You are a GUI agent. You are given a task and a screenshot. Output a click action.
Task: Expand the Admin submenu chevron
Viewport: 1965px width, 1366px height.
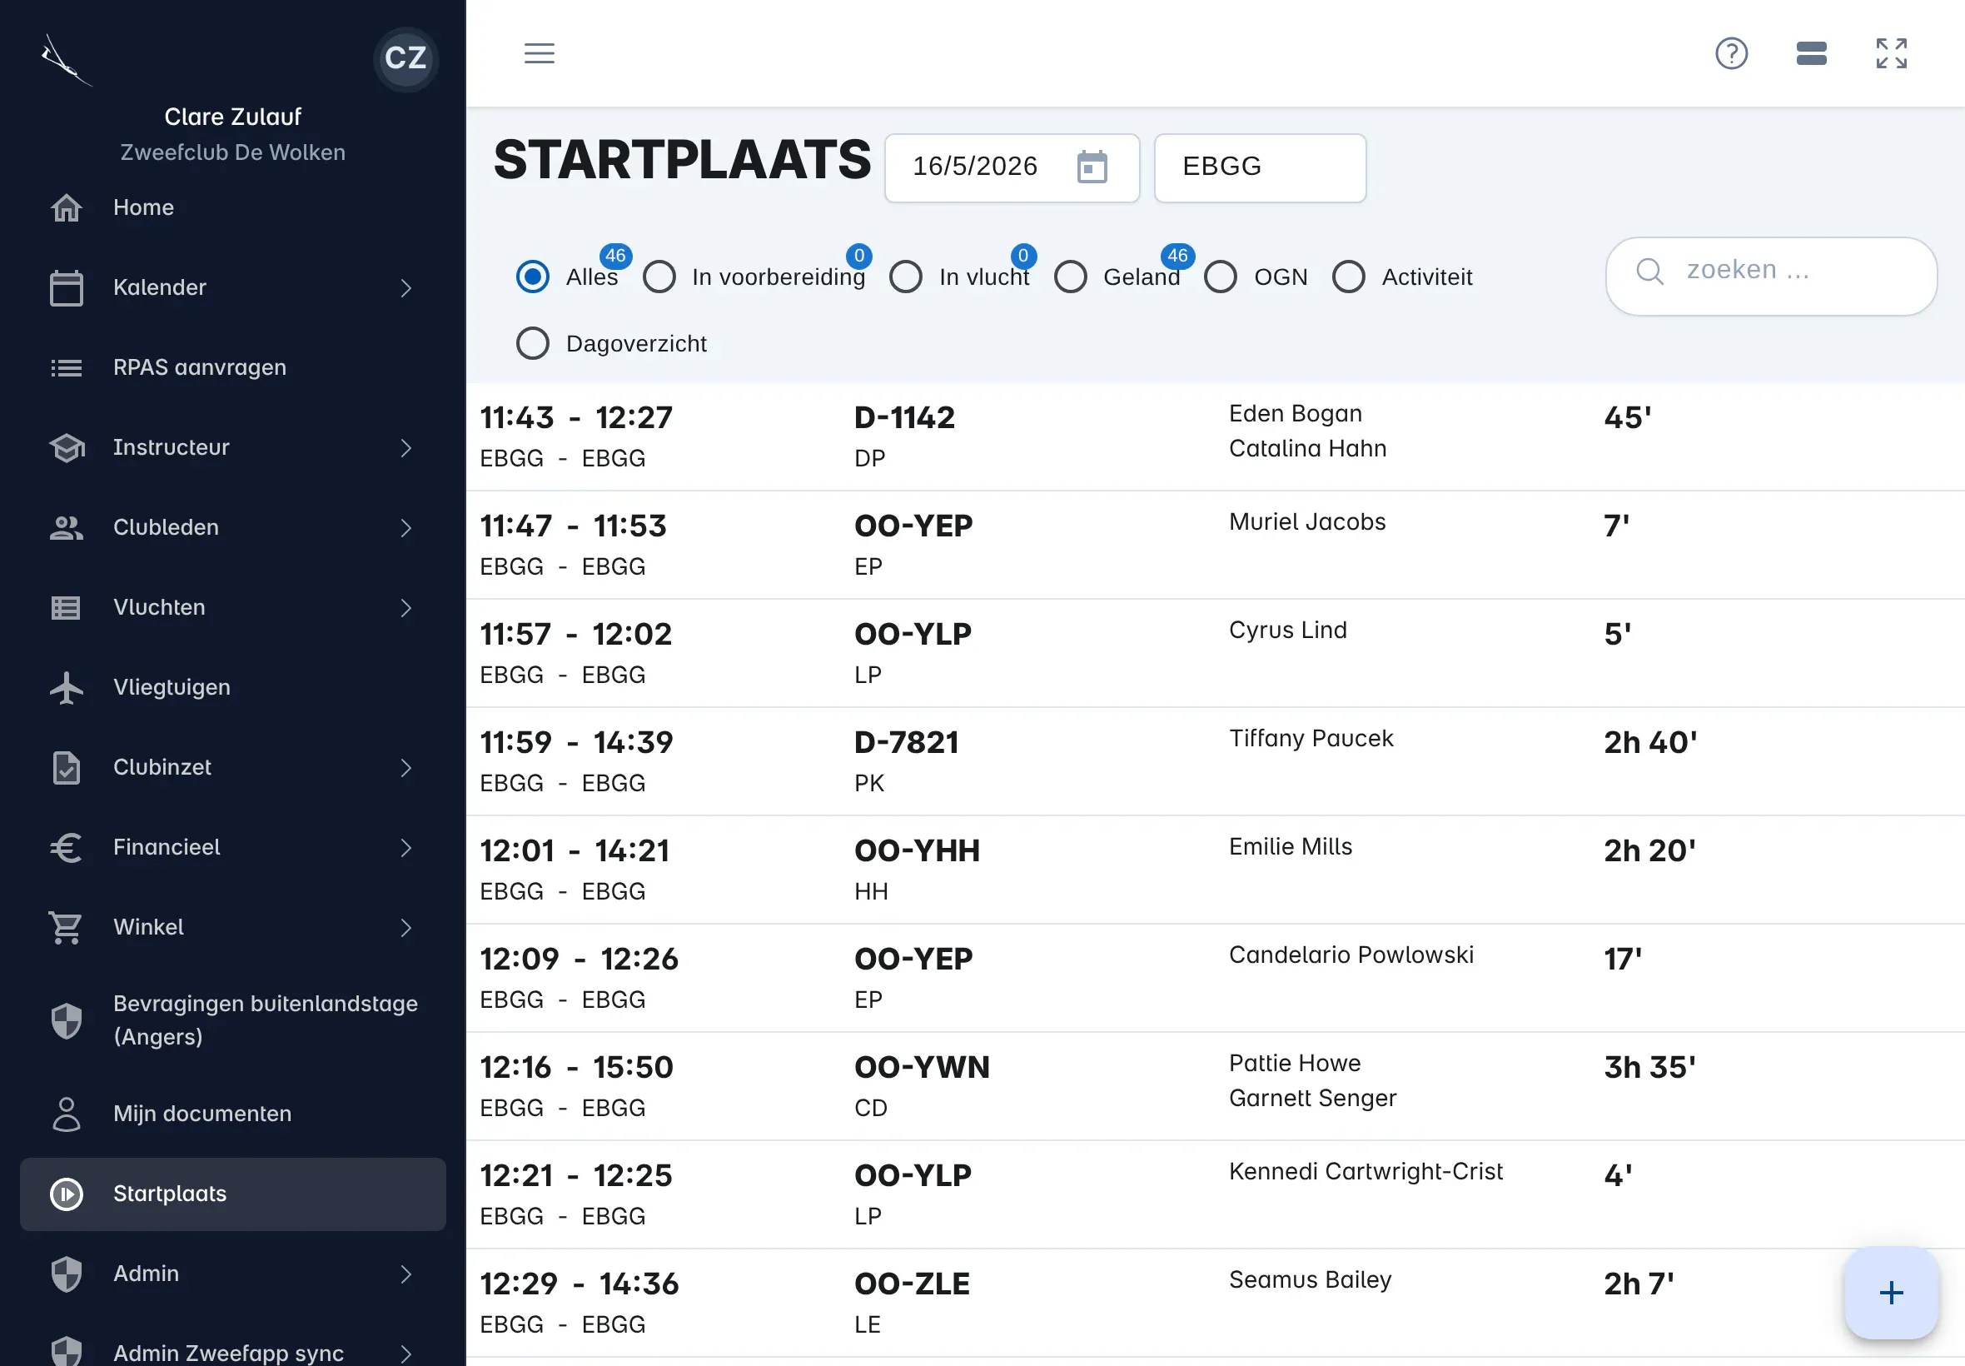tap(405, 1274)
